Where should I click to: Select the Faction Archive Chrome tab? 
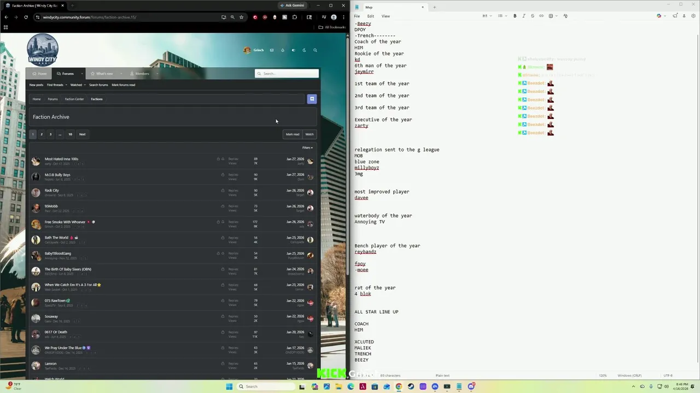click(x=35, y=5)
